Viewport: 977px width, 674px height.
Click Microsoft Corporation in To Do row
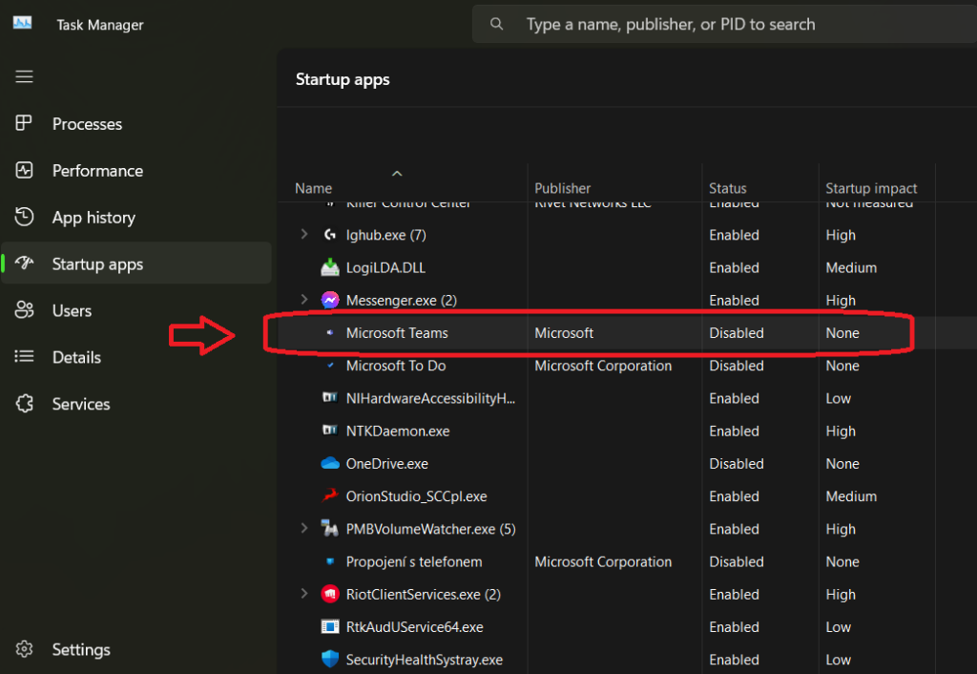(x=603, y=366)
